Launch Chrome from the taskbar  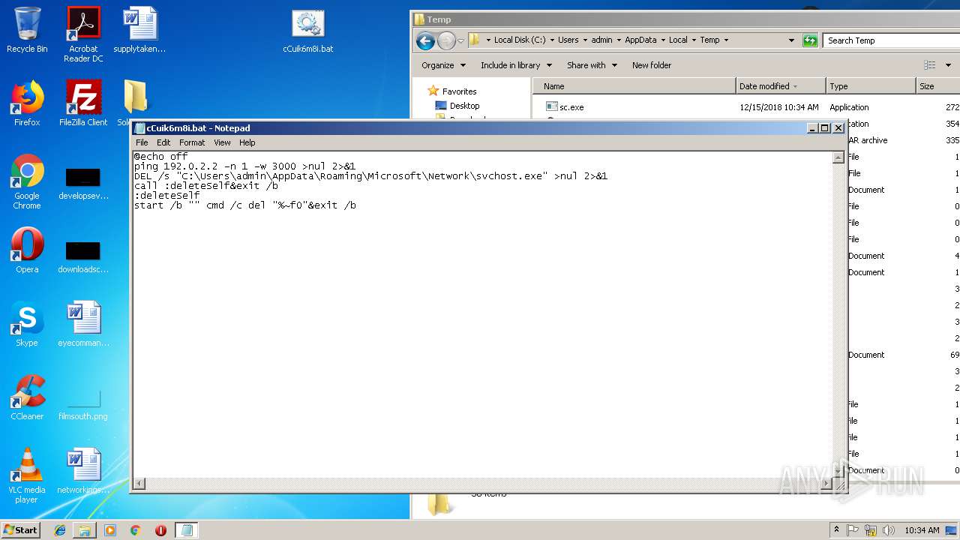[135, 530]
